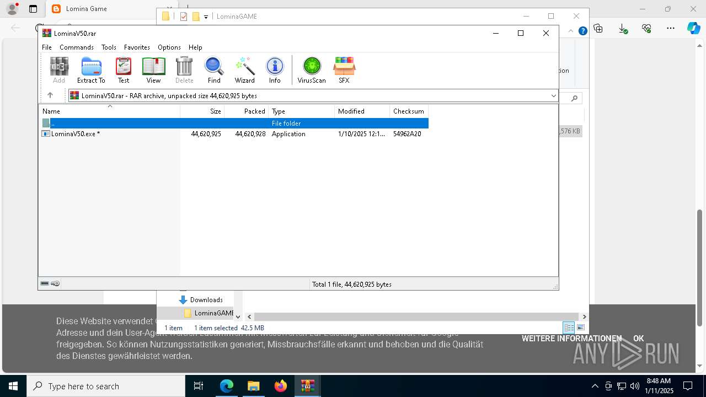Launch the Wizard tool
The height and width of the screenshot is (397, 706).
244,70
